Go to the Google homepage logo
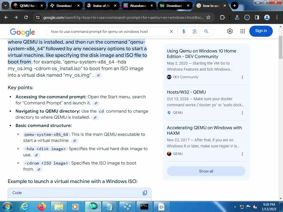Screen dimensions: 283x212 click(x=22, y=32)
